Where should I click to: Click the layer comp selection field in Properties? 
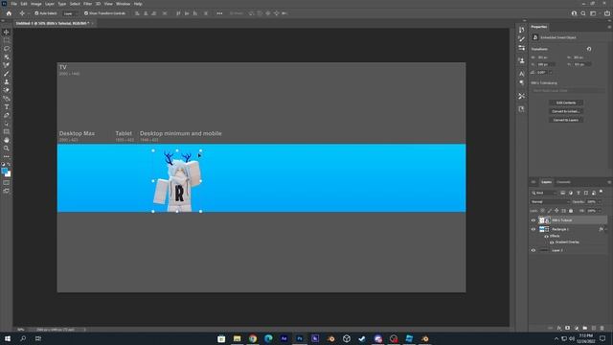[x=568, y=91]
